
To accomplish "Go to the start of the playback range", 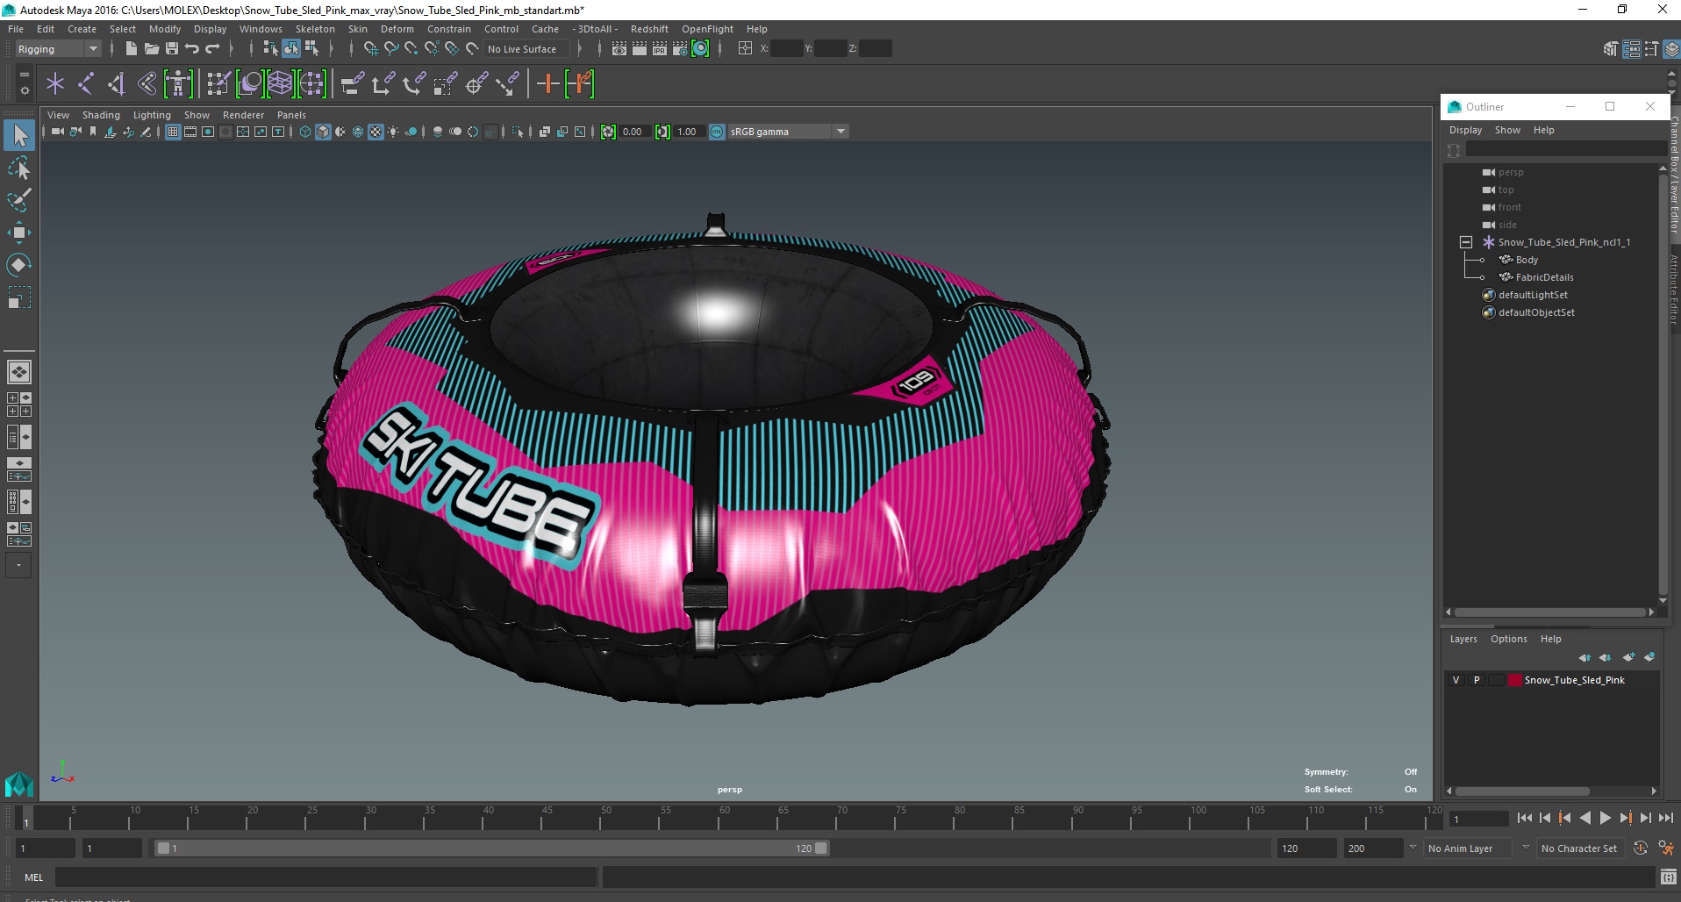I will tap(1525, 818).
